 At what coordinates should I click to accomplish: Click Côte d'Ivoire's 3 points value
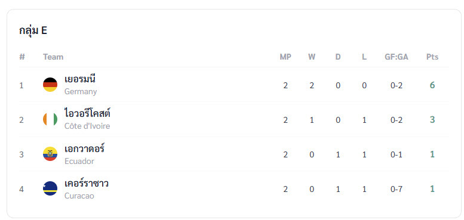pos(432,120)
